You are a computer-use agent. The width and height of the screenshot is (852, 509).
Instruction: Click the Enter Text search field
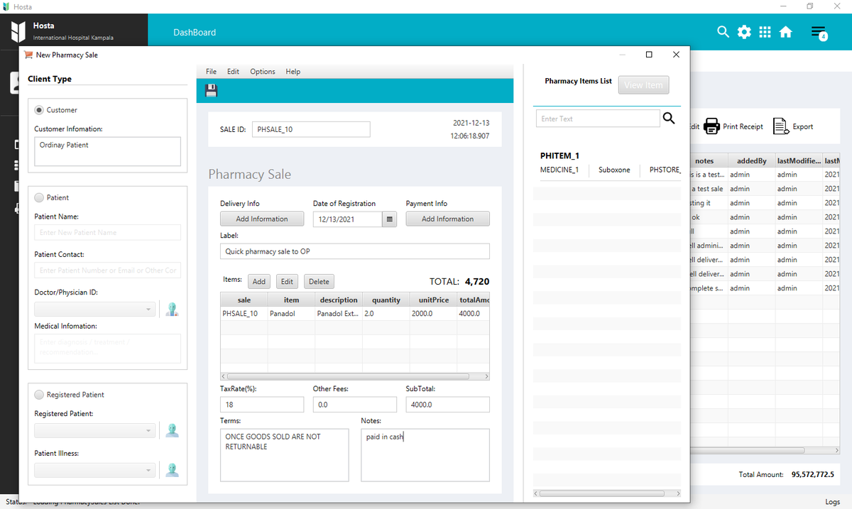(x=598, y=119)
